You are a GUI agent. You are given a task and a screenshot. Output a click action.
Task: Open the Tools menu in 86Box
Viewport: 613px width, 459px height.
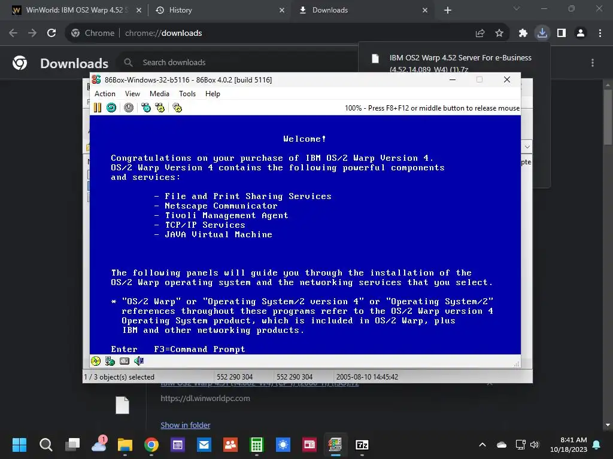point(187,94)
